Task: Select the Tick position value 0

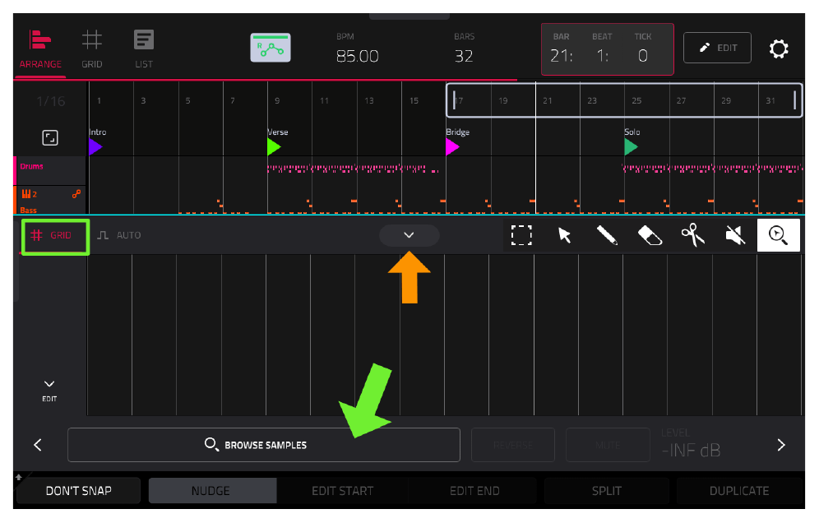Action: pyautogui.click(x=643, y=55)
